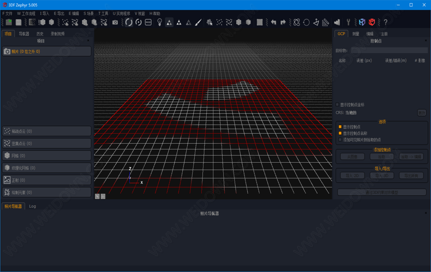Select the 稀疏点云 (0) item
Viewport: 431px width, 272px height.
(47, 131)
